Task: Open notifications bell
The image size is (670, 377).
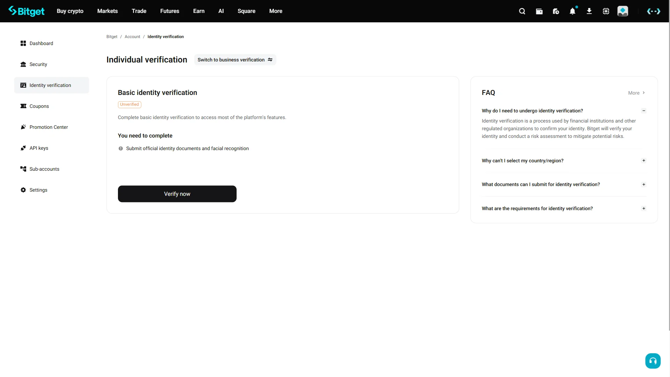Action: click(x=573, y=11)
